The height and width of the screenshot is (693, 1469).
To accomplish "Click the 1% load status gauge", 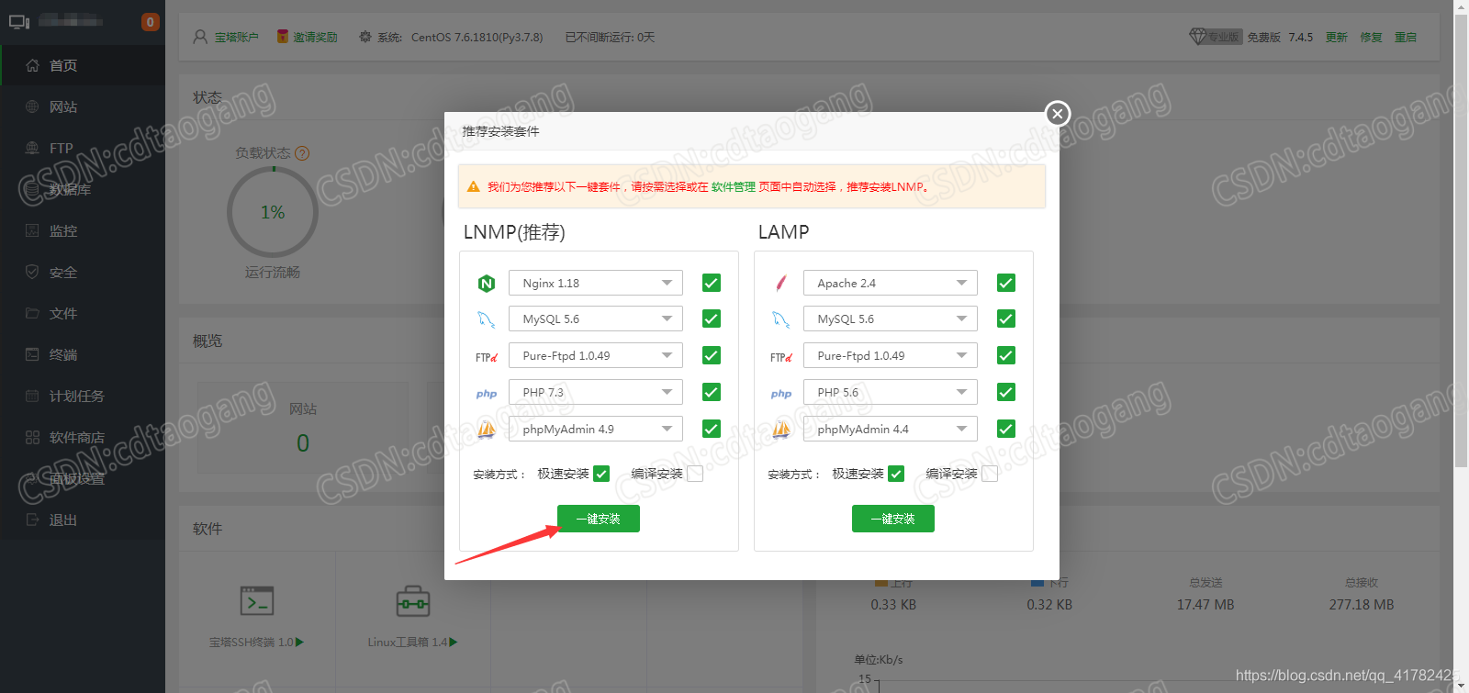I will pyautogui.click(x=273, y=212).
